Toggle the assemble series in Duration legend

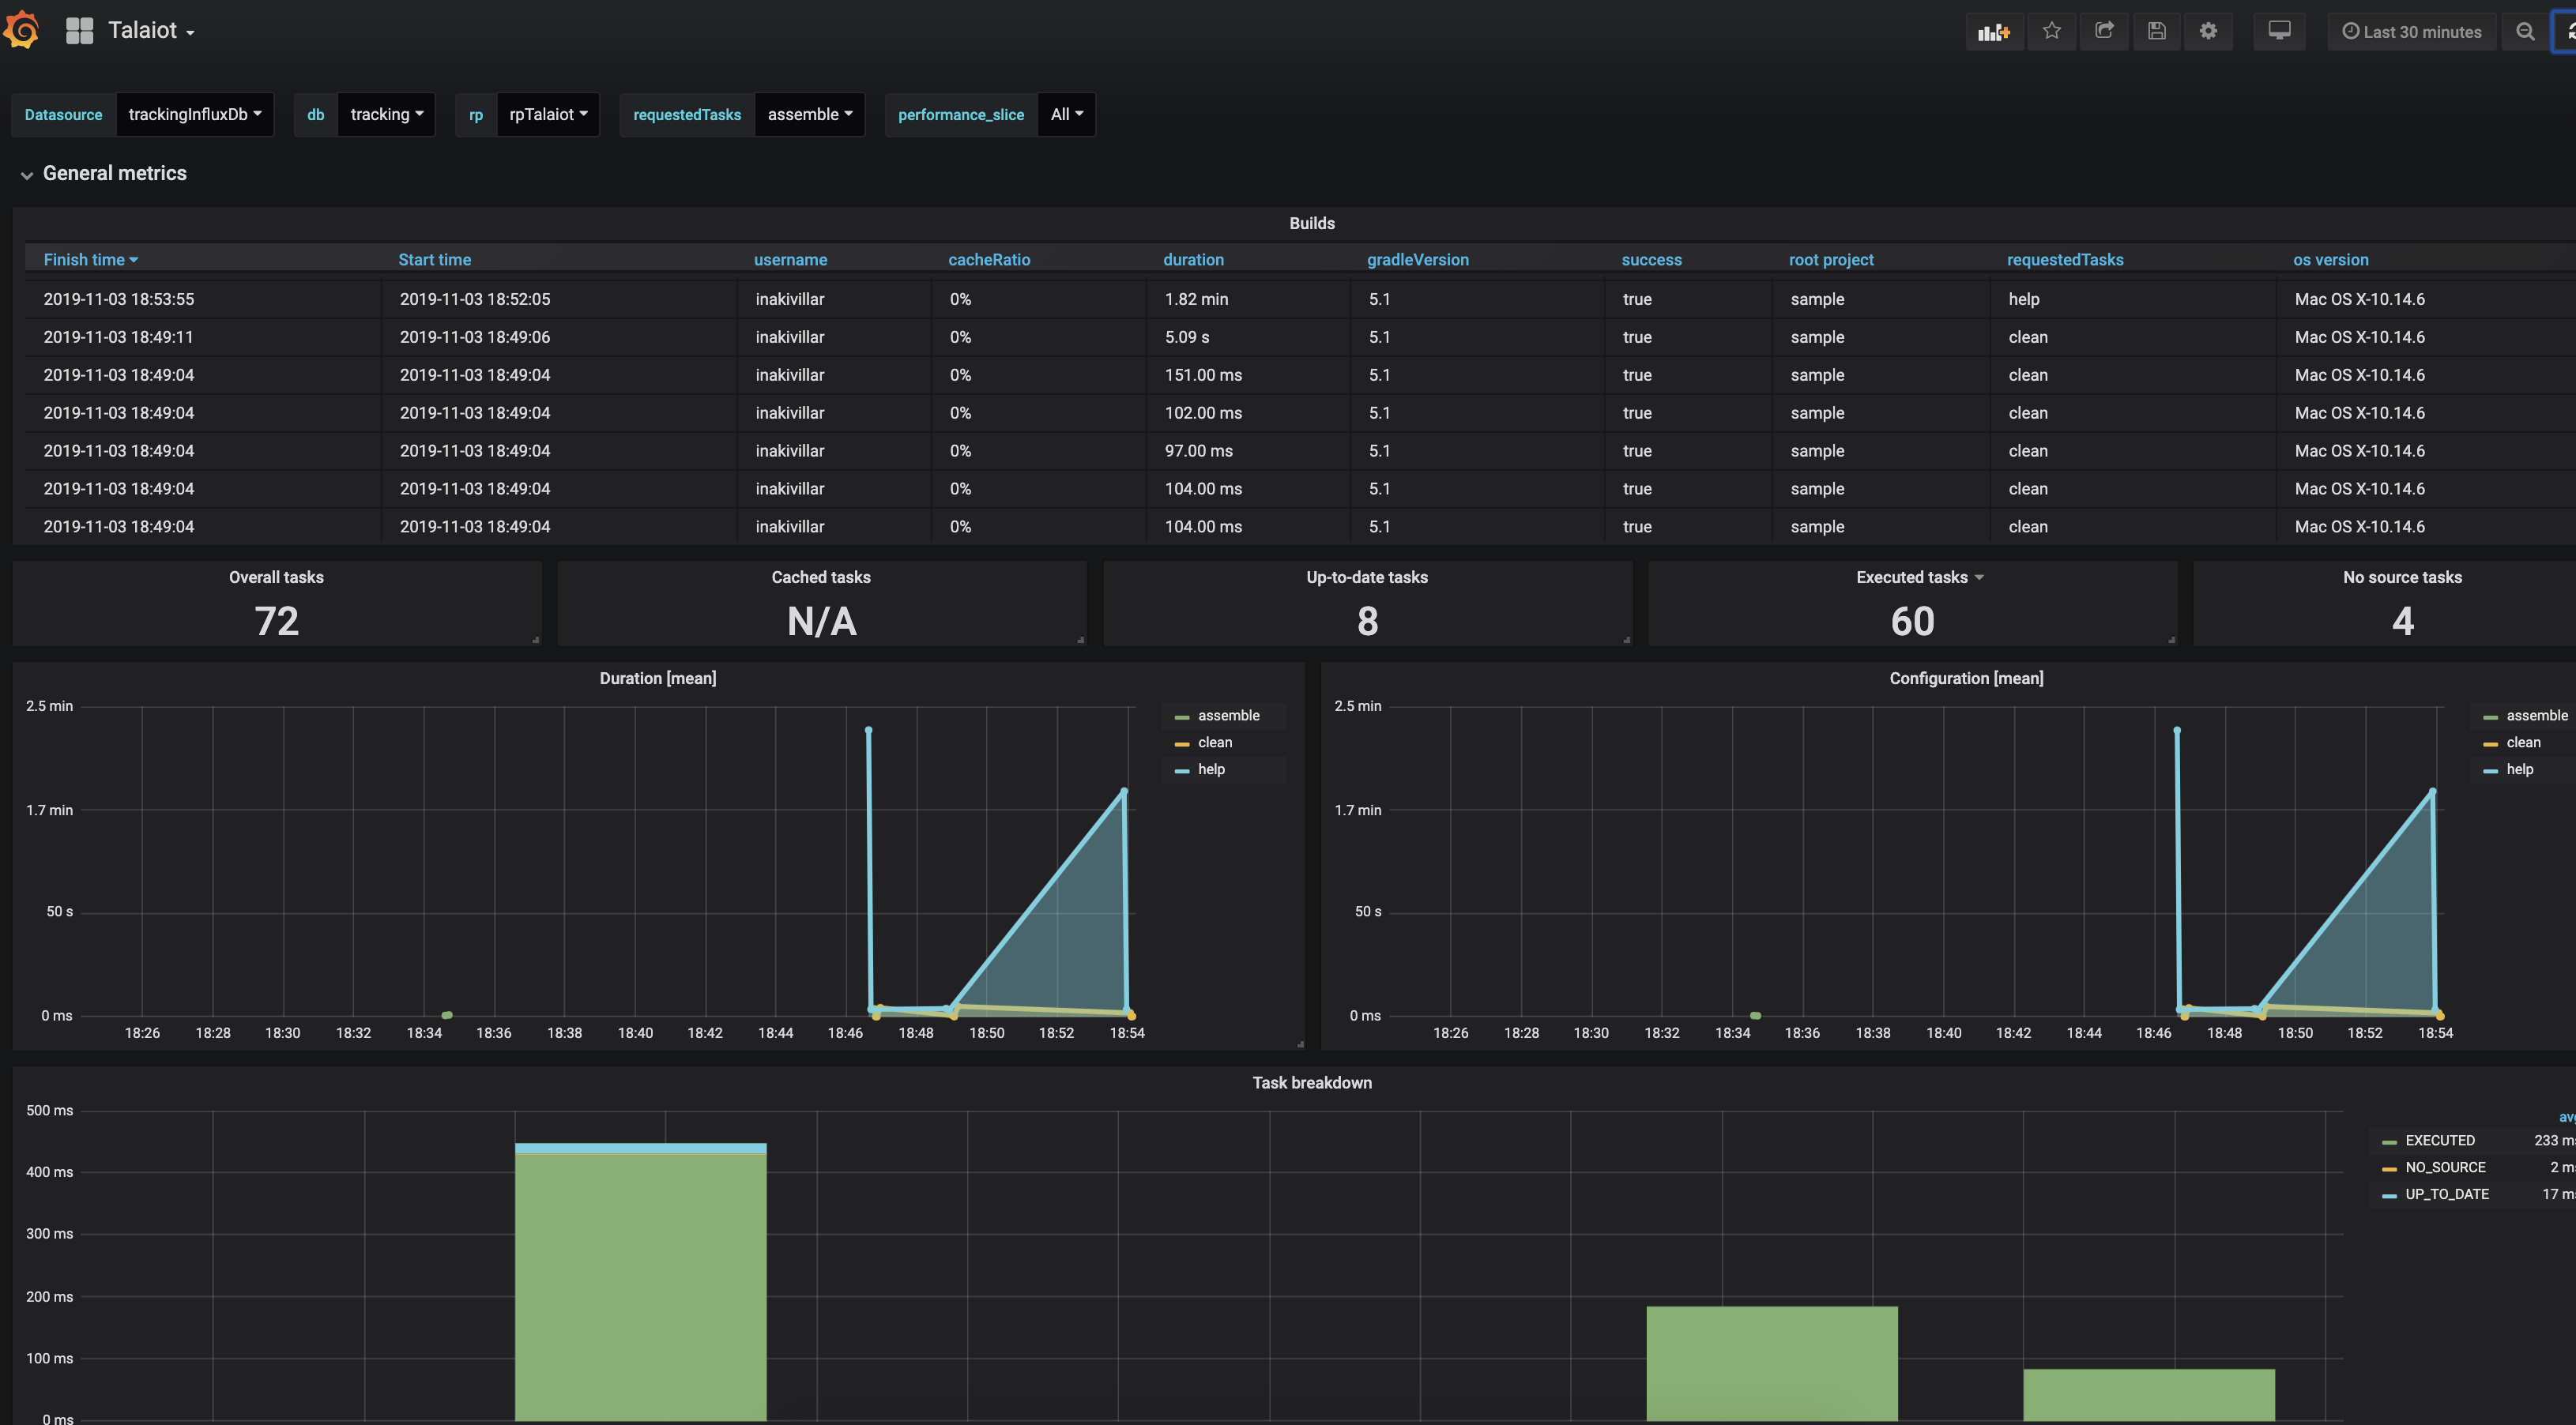[1228, 716]
